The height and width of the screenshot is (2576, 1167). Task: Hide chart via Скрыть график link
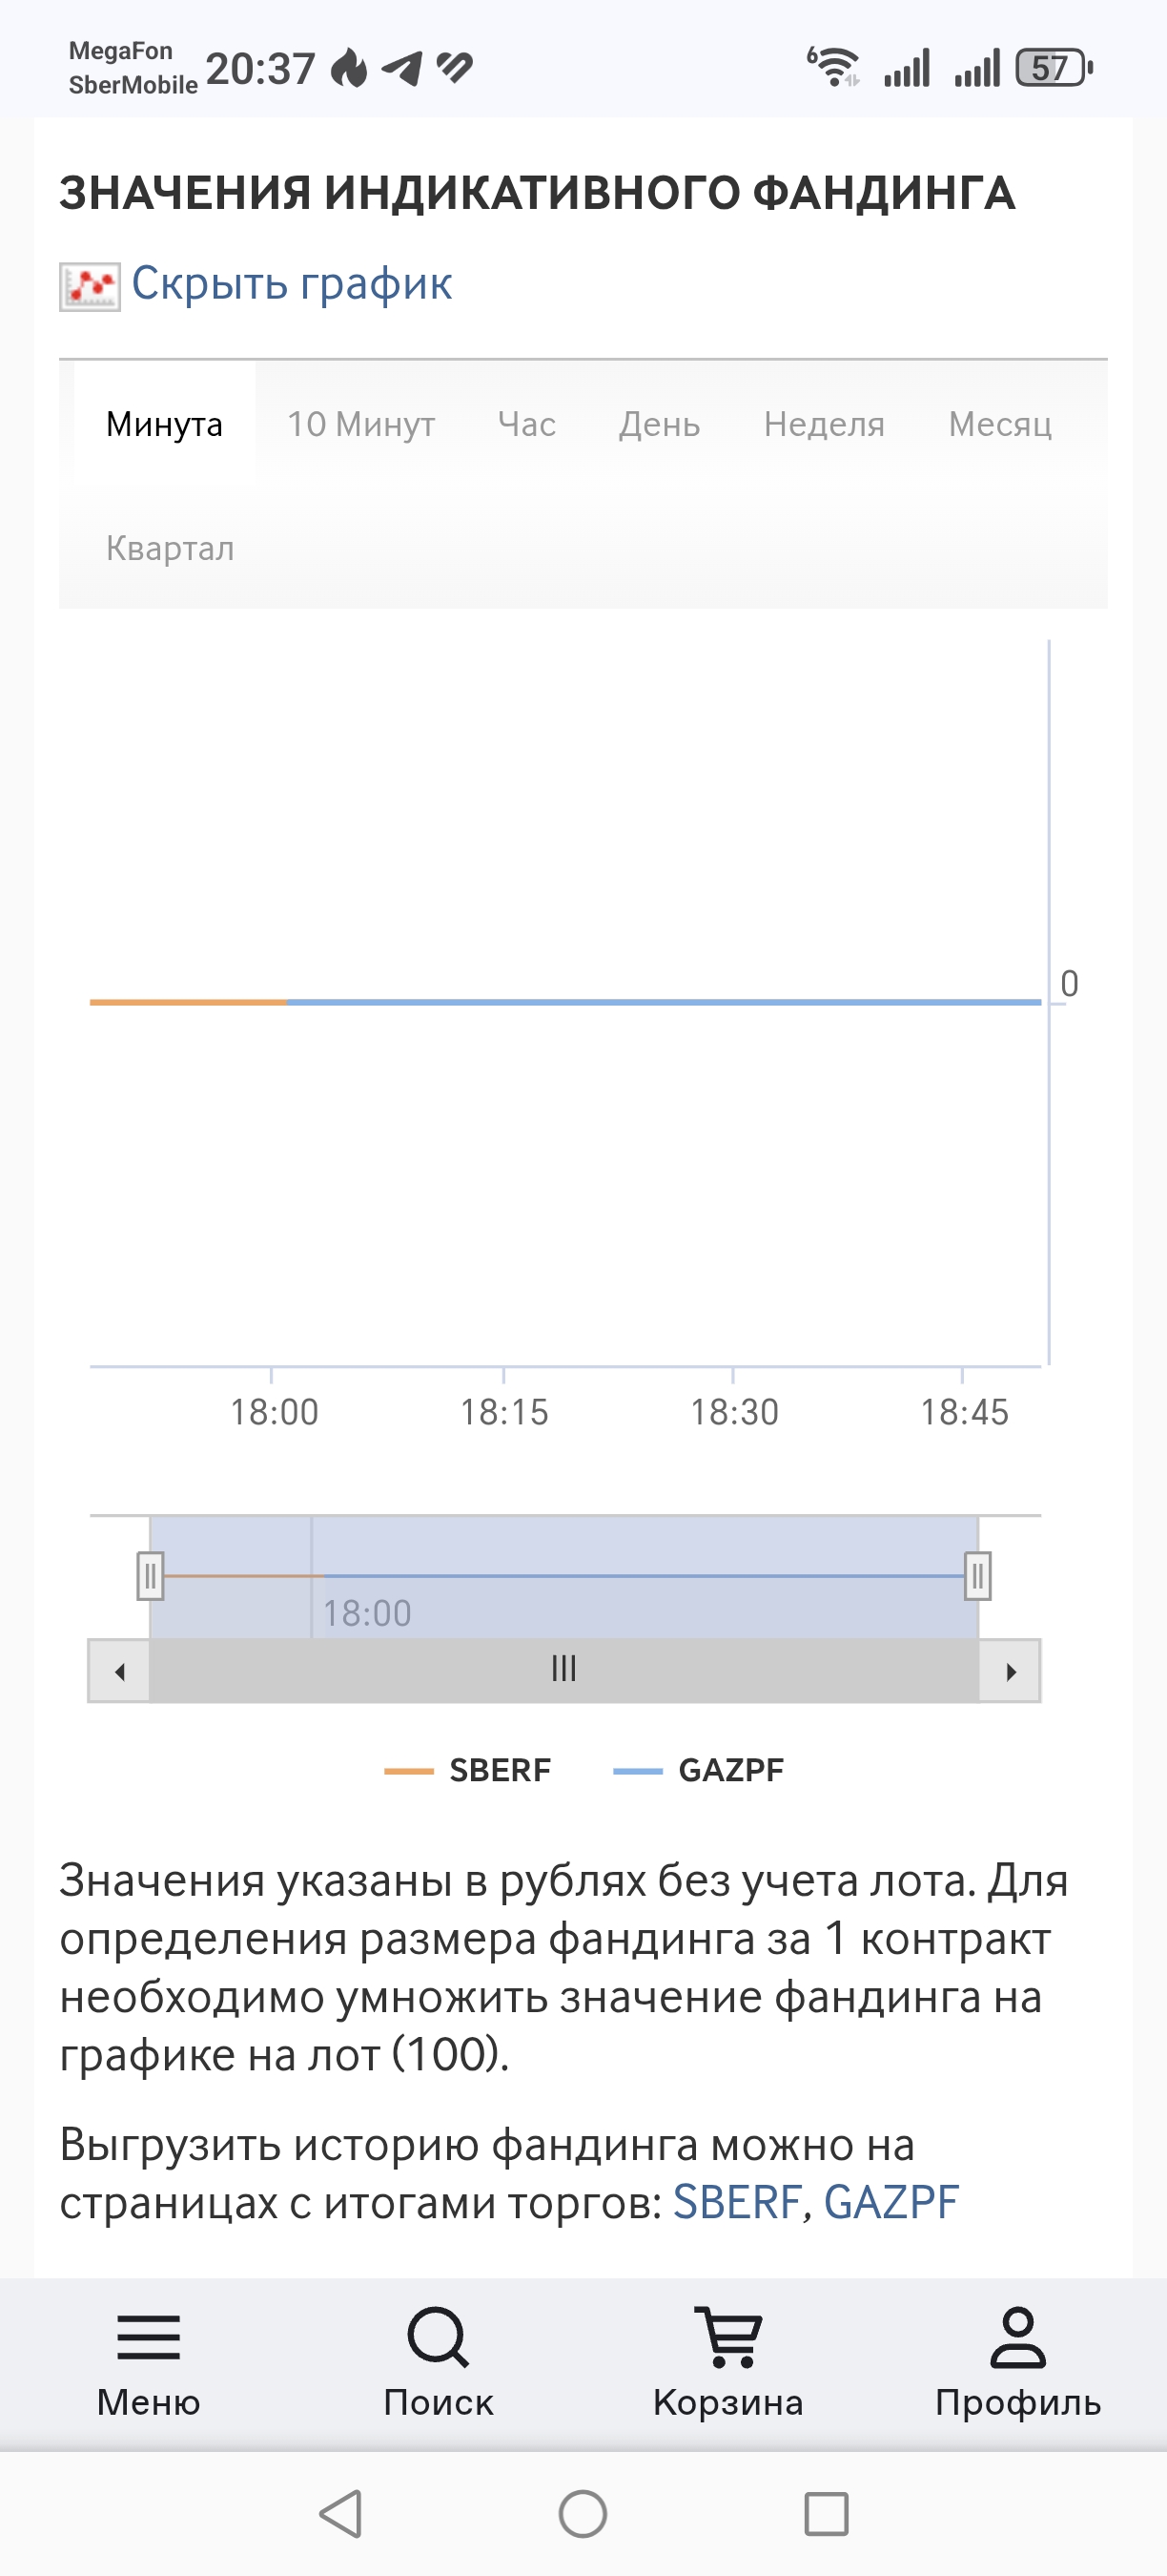[292, 284]
